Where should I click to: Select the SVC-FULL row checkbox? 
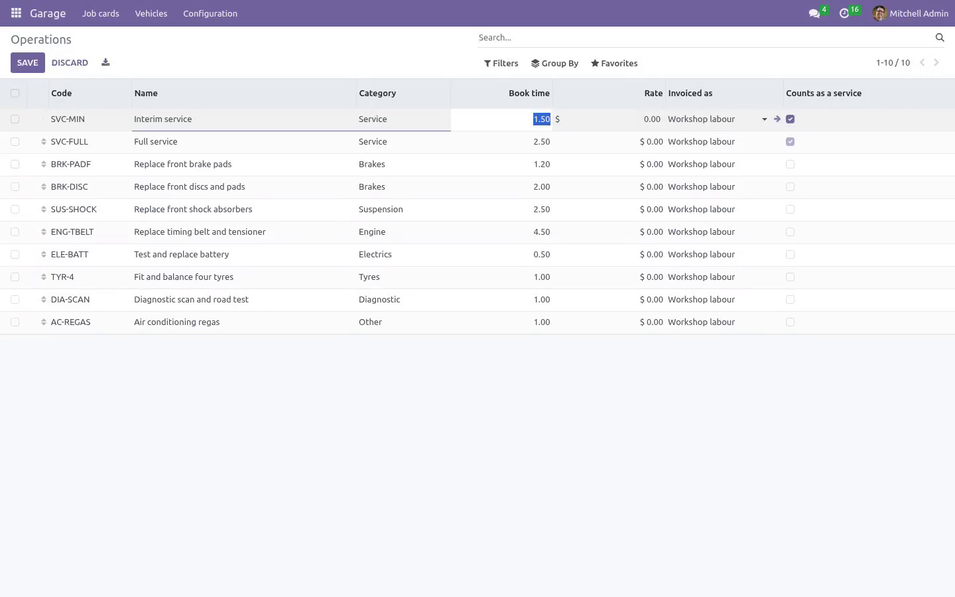[15, 142]
